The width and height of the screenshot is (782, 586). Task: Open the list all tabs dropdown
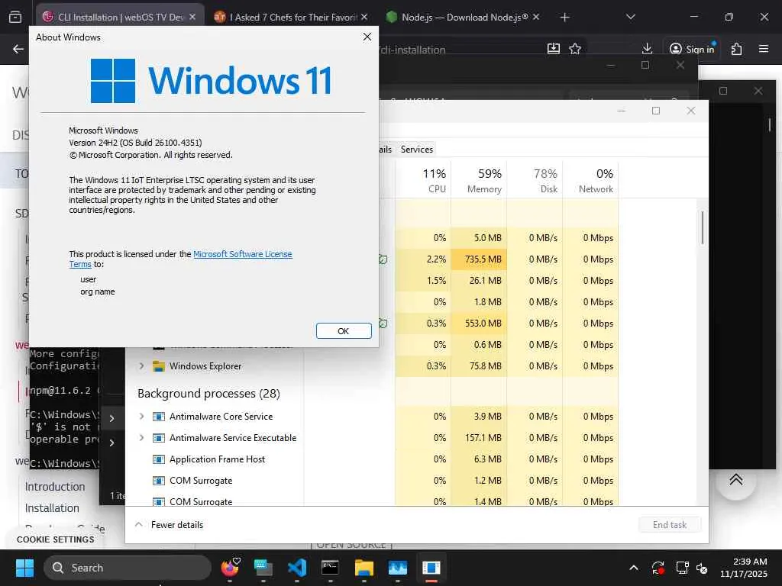(630, 17)
